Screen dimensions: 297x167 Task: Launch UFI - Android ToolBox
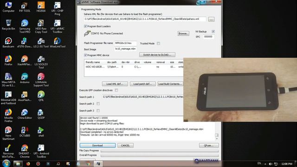(x=41, y=151)
